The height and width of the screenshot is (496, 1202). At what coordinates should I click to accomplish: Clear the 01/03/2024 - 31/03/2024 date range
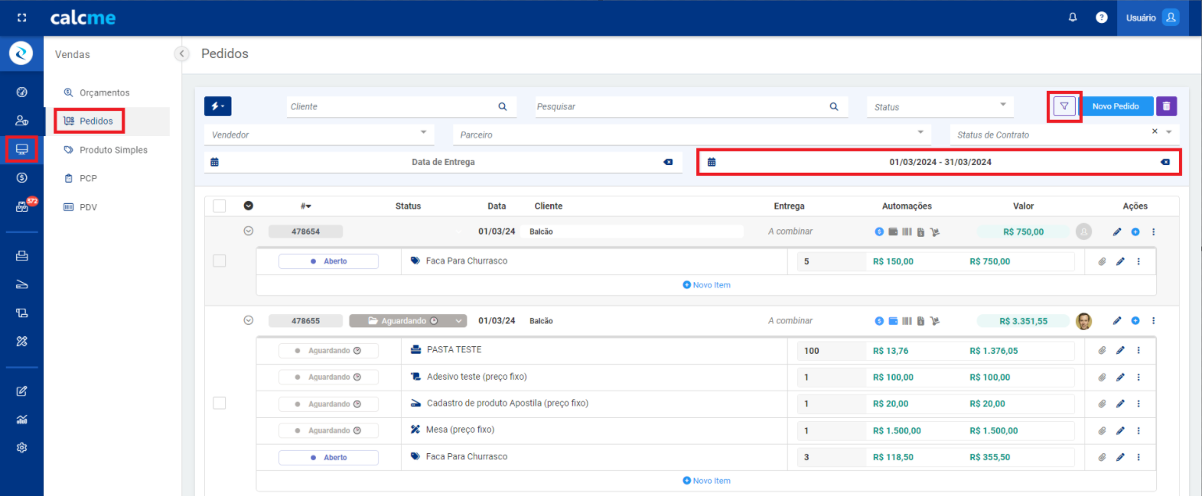1165,162
